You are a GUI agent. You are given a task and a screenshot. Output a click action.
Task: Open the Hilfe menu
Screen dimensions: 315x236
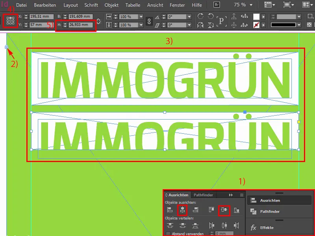tap(196, 5)
